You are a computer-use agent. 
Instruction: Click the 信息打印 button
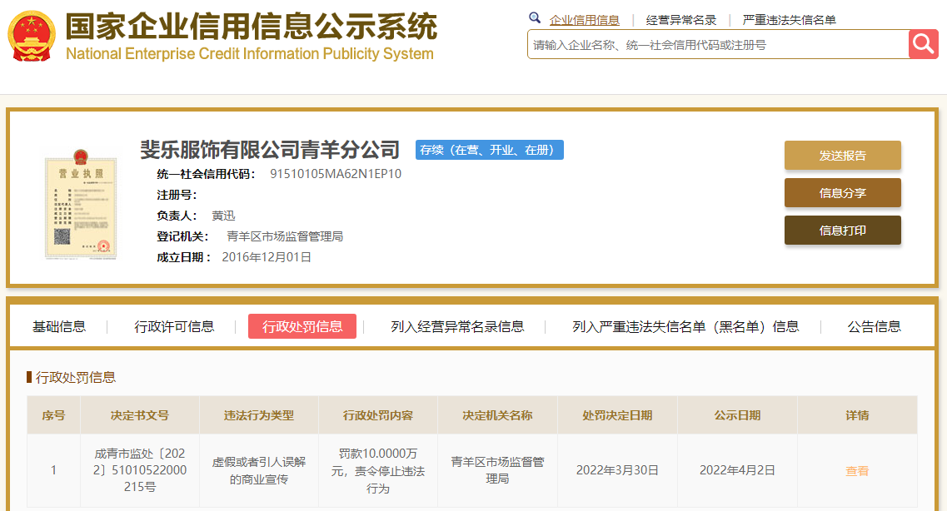click(842, 231)
